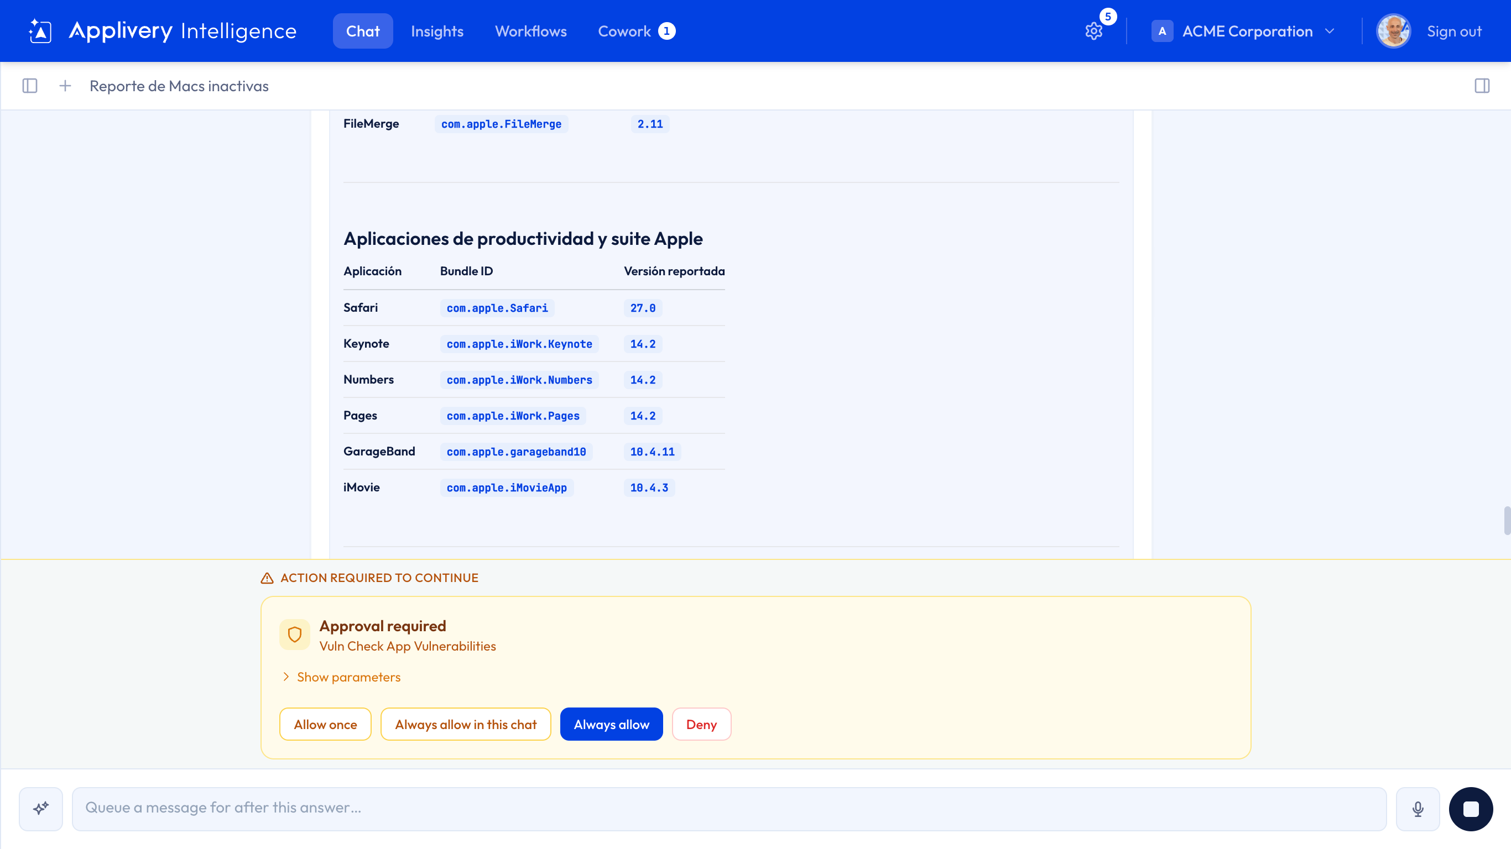This screenshot has height=849, width=1511.
Task: Click the Always allow button
Action: 611,725
